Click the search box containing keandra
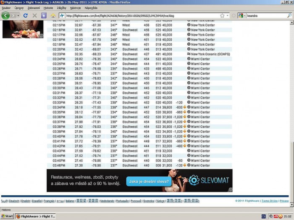This screenshot has width=294, height=220. [267, 16]
